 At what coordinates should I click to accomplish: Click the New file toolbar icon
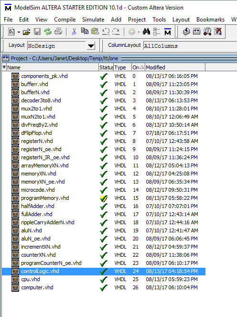pyautogui.click(x=11, y=32)
